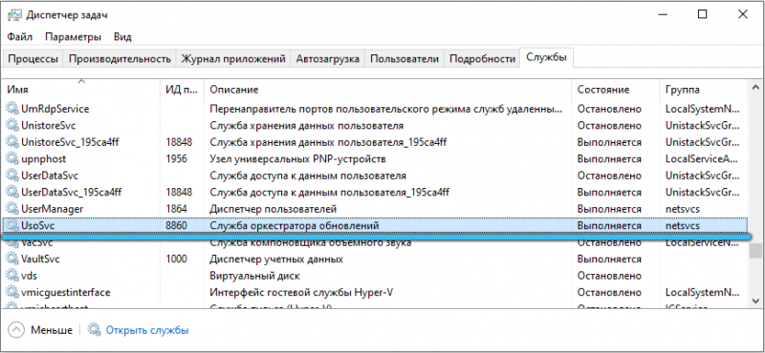Click the UserManager service gear icon

11,209
